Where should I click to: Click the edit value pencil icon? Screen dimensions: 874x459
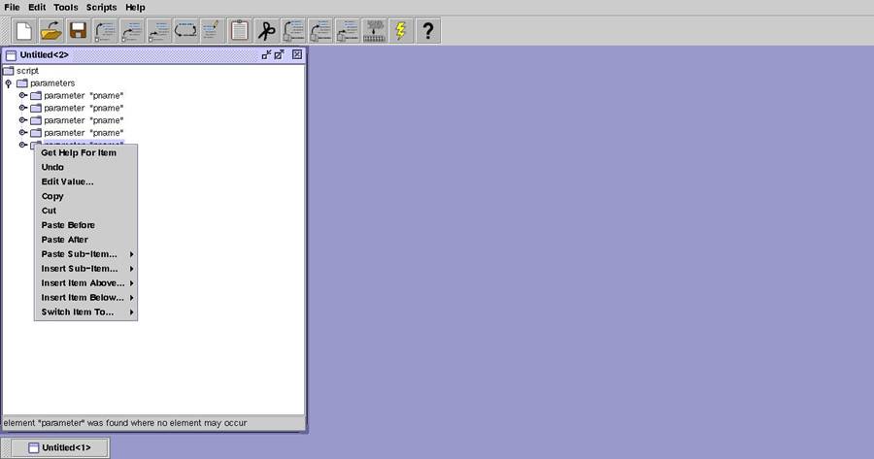tap(213, 31)
